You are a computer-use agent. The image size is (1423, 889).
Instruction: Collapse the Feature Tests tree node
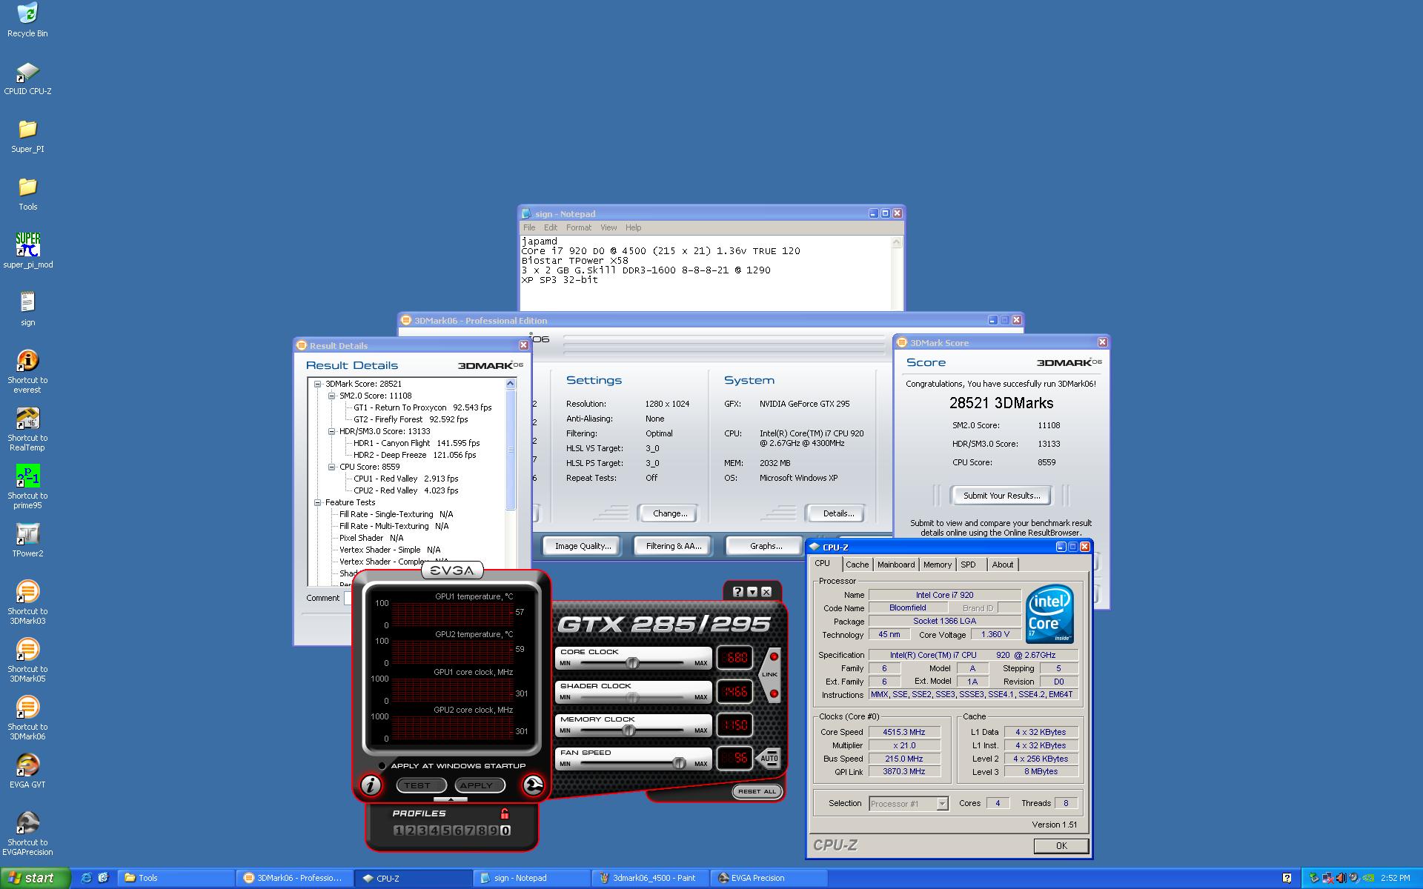click(x=317, y=502)
